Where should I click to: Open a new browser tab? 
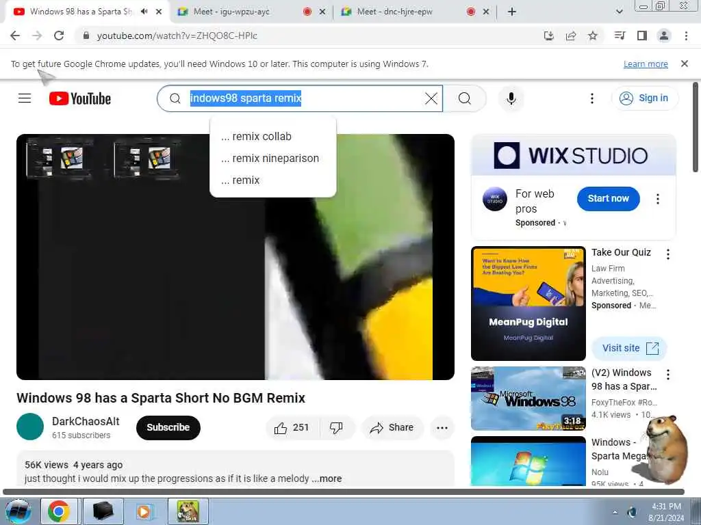[x=512, y=12]
